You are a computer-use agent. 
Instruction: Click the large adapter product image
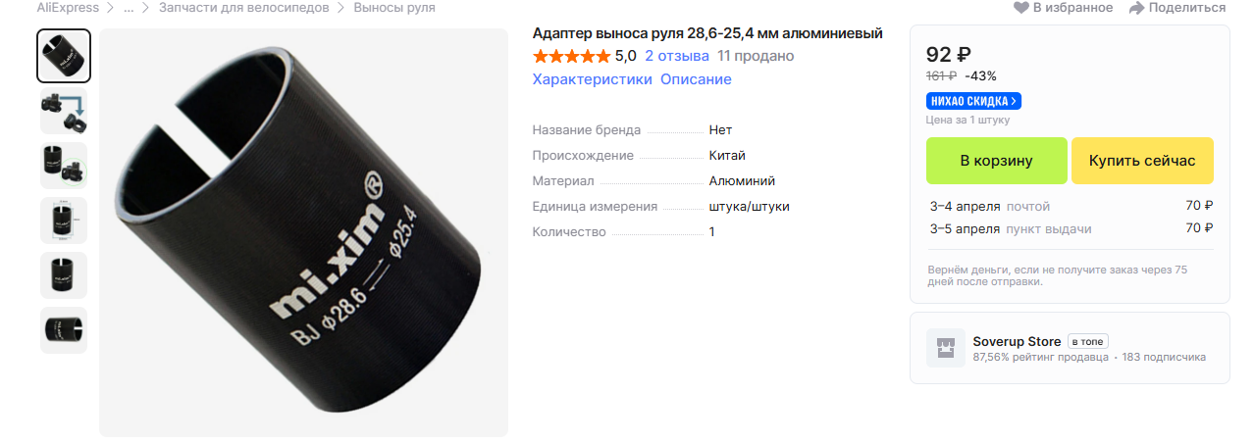(304, 232)
